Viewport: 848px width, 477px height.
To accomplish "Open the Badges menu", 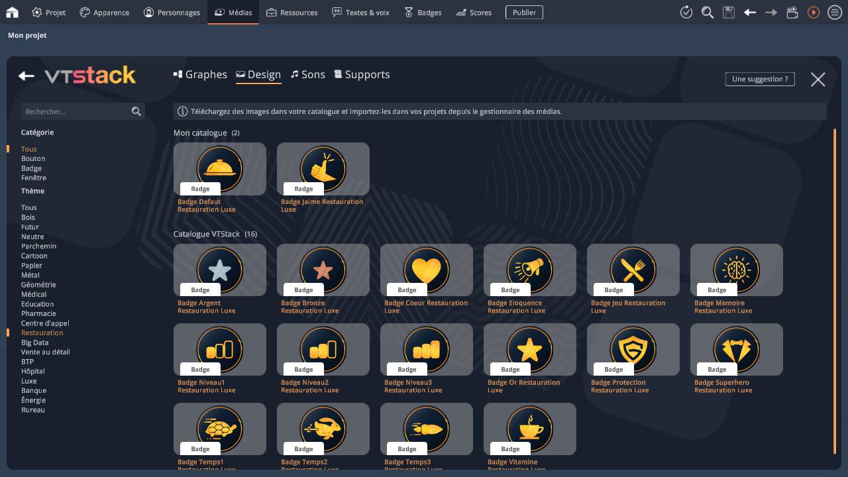I will 423,12.
